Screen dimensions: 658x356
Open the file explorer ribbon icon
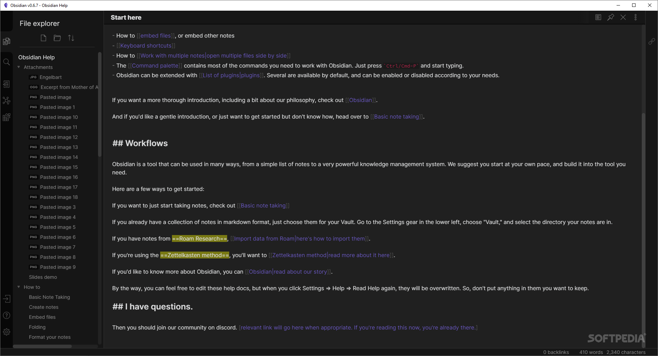7,41
